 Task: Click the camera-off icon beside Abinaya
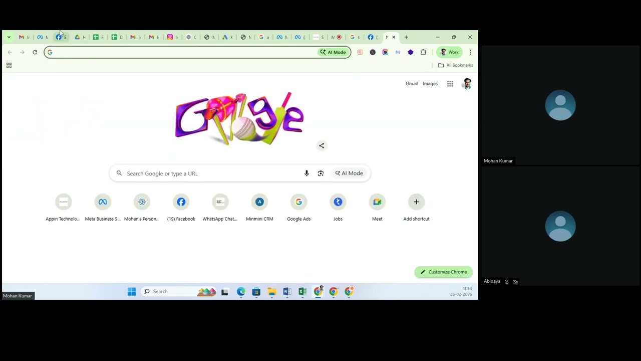click(x=515, y=282)
